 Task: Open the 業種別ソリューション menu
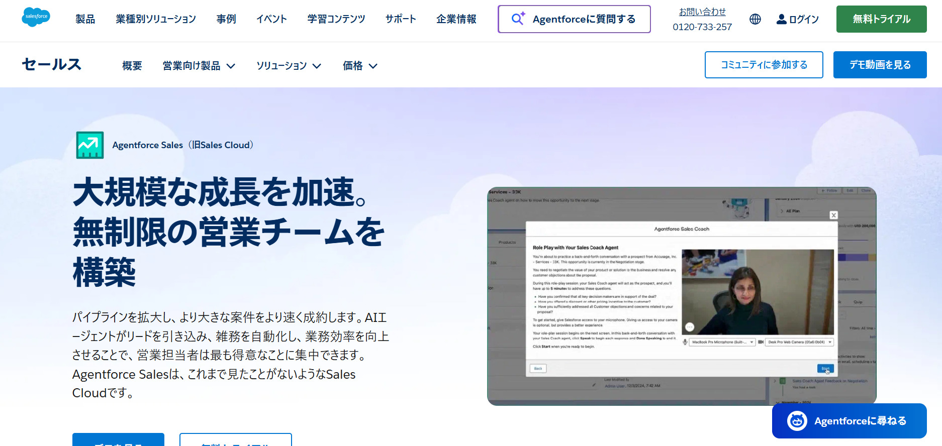[x=156, y=19]
